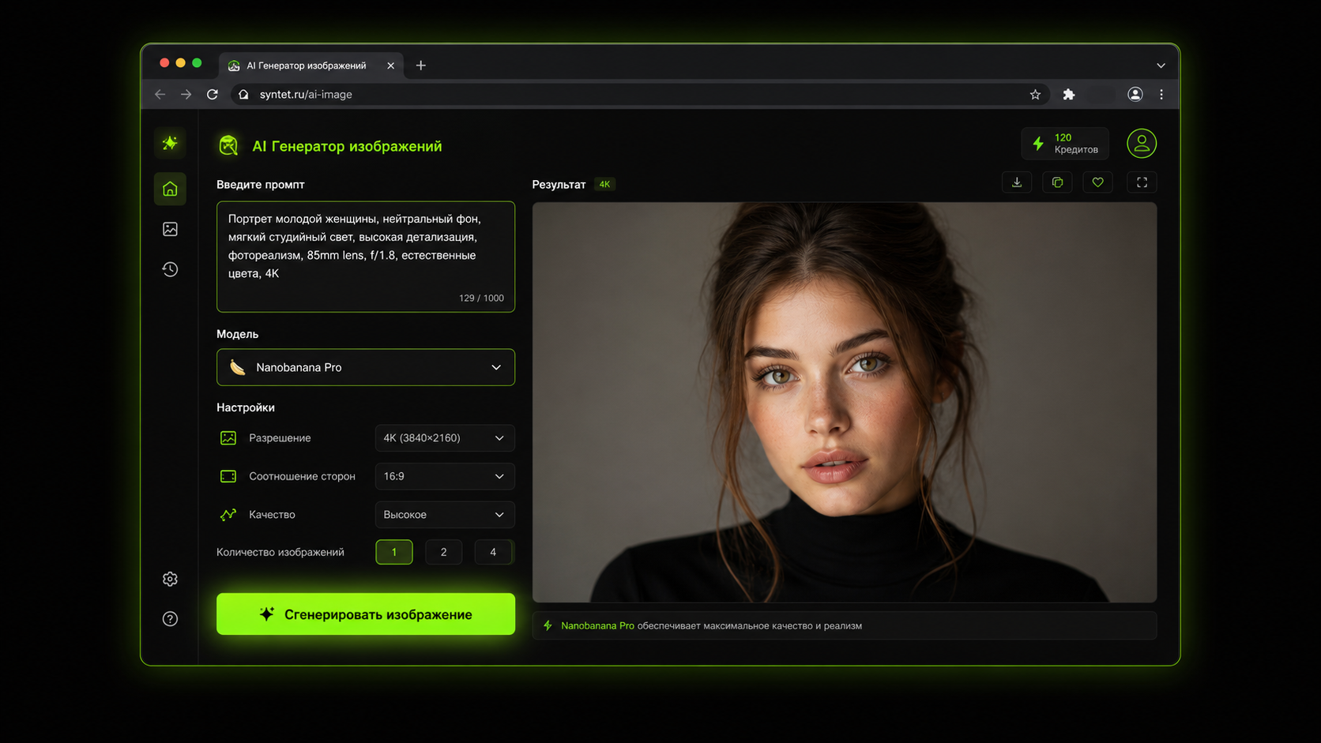View site information icon in address bar
The height and width of the screenshot is (743, 1321).
(x=243, y=94)
